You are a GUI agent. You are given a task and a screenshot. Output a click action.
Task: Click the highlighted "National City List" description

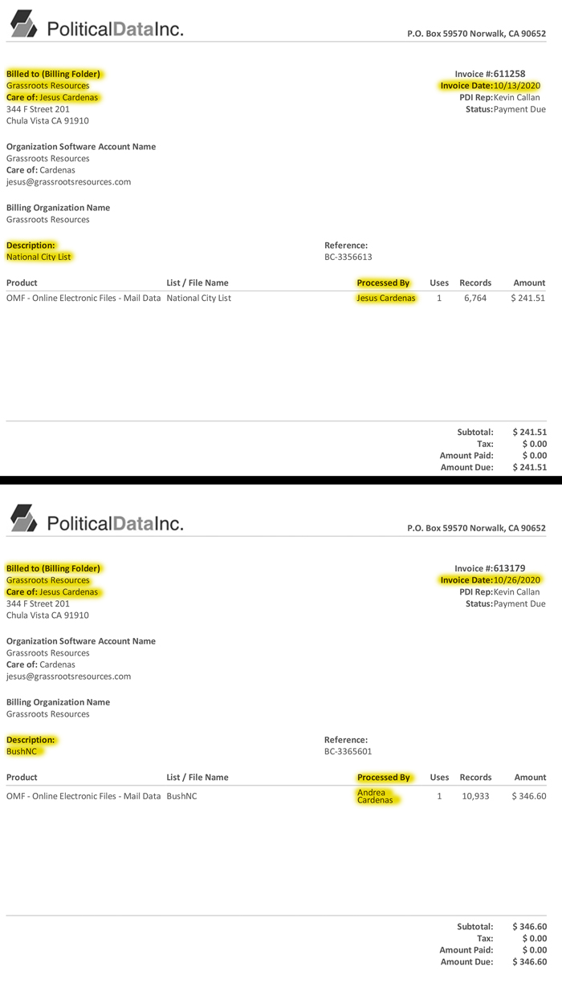pos(39,258)
